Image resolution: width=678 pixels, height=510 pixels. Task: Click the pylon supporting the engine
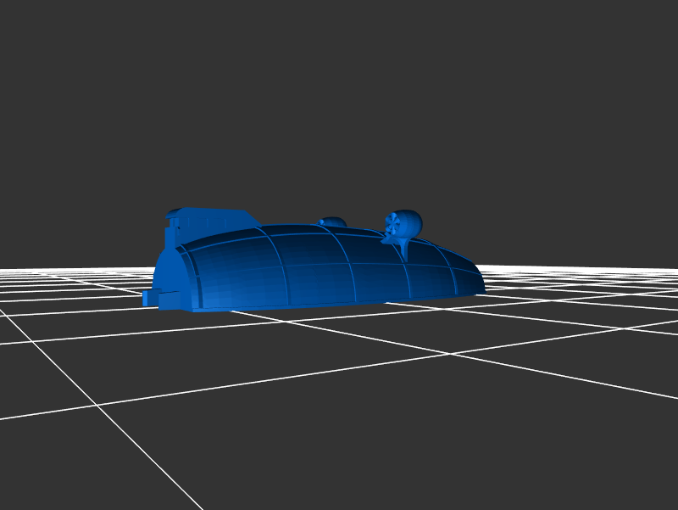tap(403, 249)
